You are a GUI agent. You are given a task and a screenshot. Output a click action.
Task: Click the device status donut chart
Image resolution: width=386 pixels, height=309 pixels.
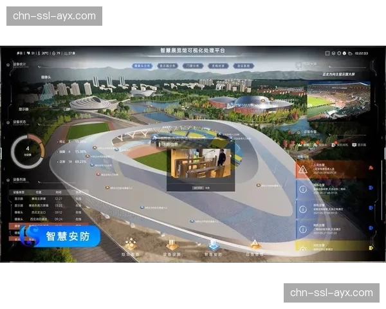[28, 151]
